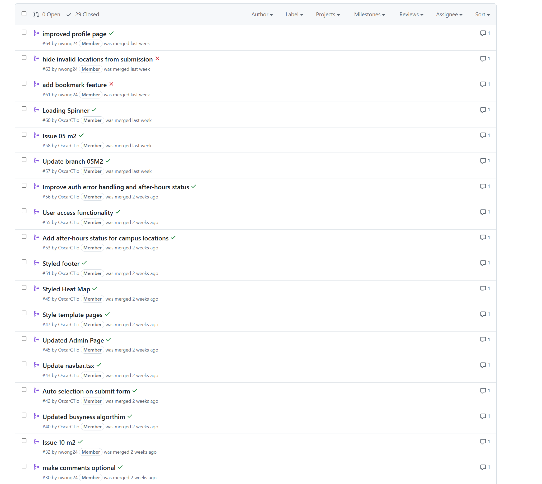
Task: Toggle the select-all checkbox in header
Action: [x=24, y=14]
